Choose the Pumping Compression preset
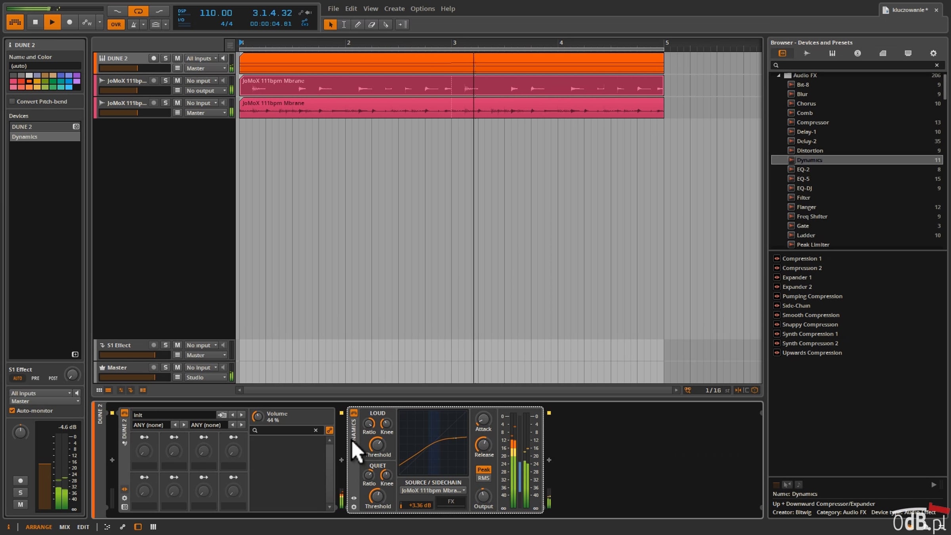Image resolution: width=951 pixels, height=535 pixels. [x=812, y=296]
